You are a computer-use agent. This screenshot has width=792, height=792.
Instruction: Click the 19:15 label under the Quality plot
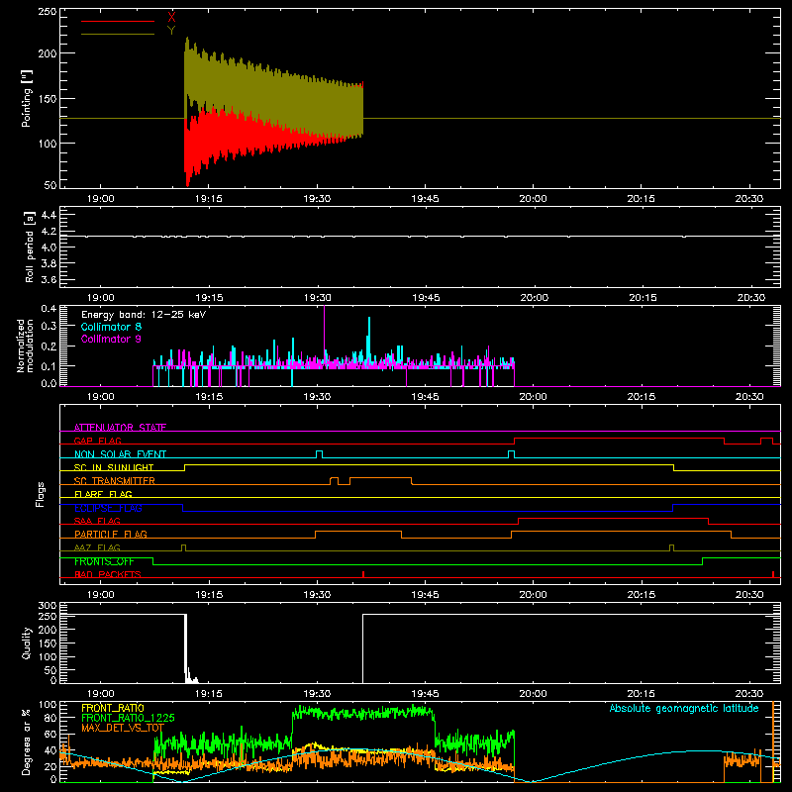click(x=209, y=694)
